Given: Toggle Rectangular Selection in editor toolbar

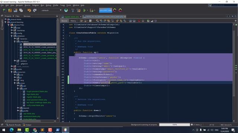Looking at the screenshot, I should tap(112, 21).
